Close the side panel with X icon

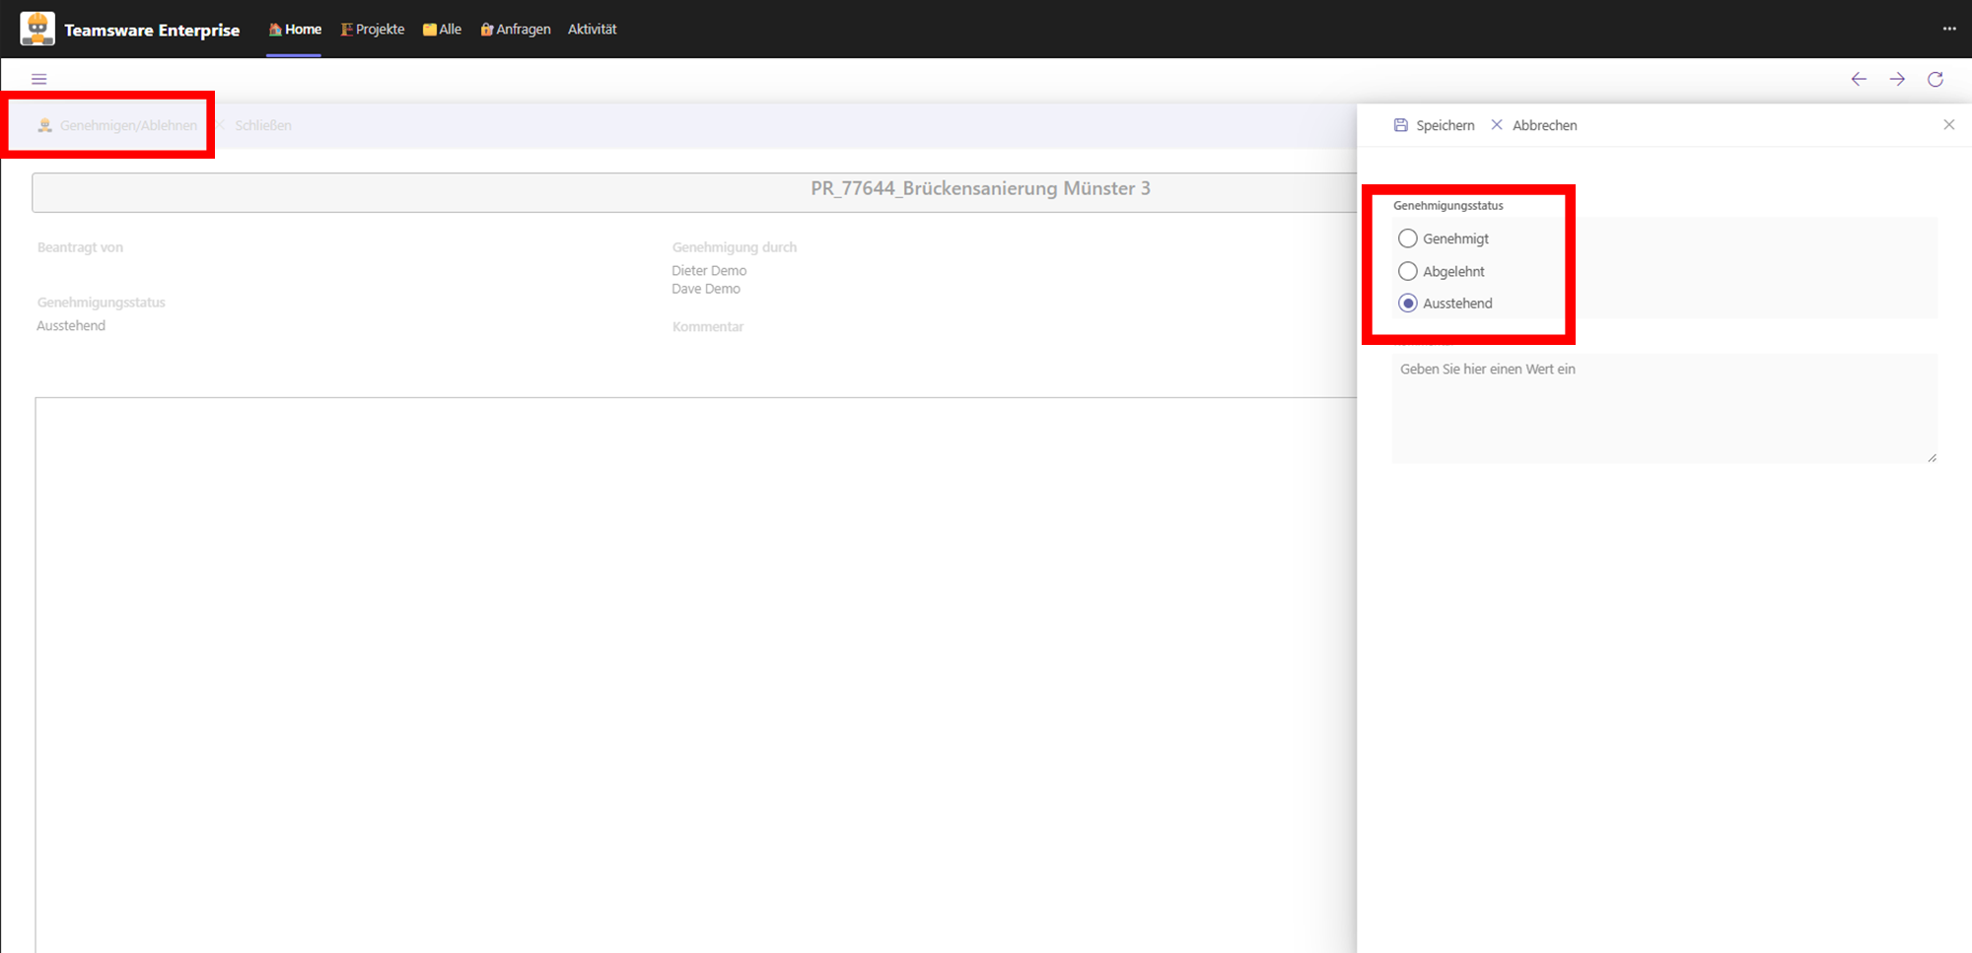coord(1948,124)
